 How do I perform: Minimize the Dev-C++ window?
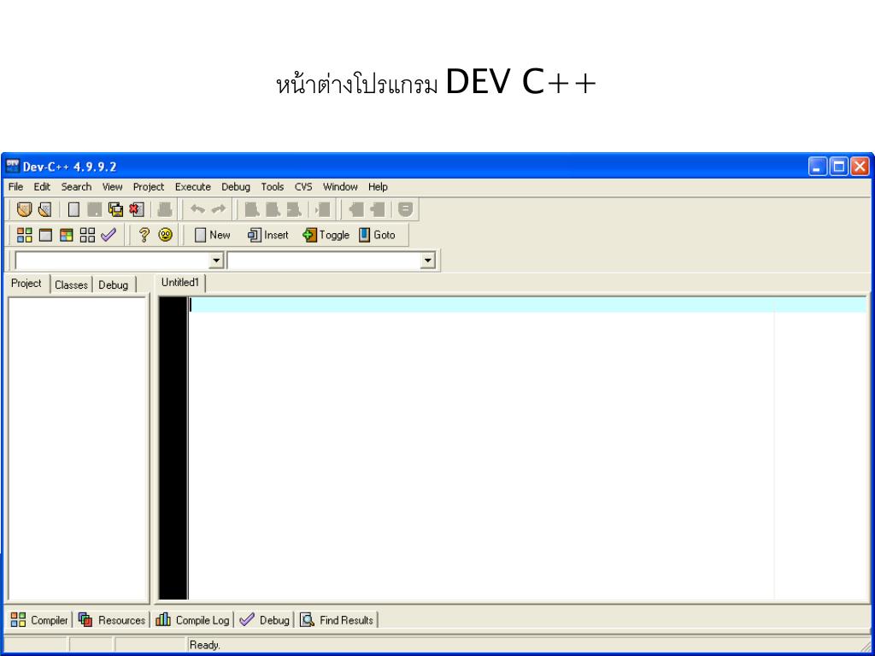click(x=818, y=167)
